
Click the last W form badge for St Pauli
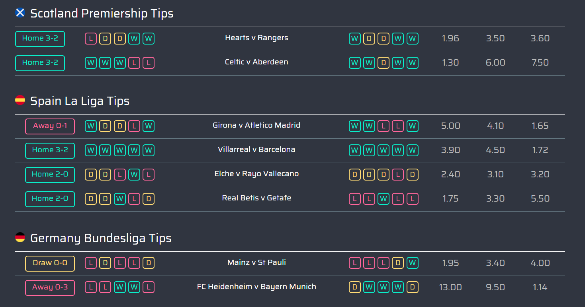click(413, 263)
